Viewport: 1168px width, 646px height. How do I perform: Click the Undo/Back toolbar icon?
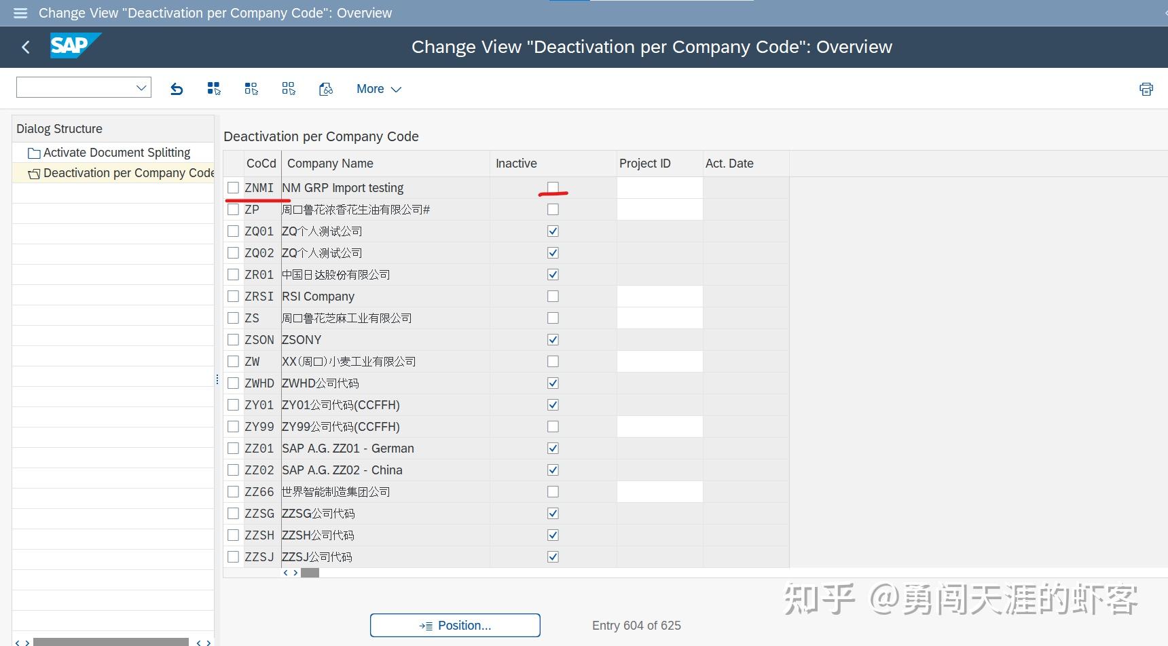pos(177,88)
